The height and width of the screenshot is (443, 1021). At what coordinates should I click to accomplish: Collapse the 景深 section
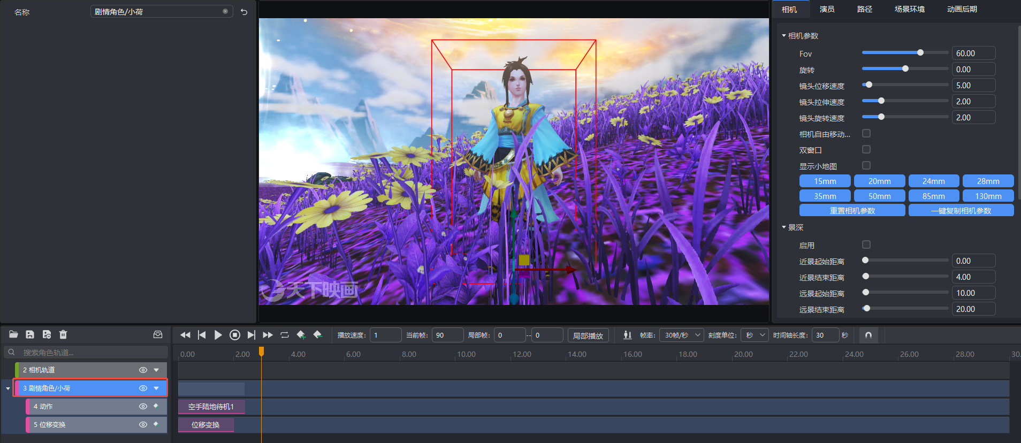click(x=784, y=227)
